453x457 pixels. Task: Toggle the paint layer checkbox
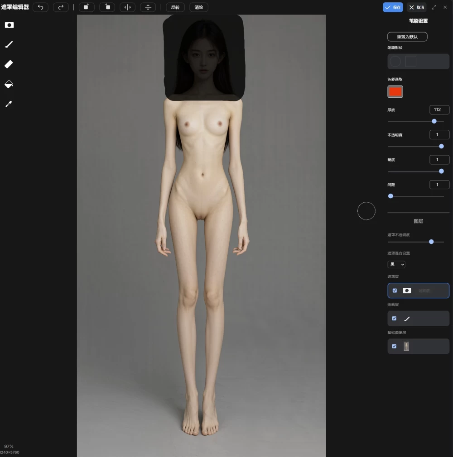pyautogui.click(x=394, y=319)
